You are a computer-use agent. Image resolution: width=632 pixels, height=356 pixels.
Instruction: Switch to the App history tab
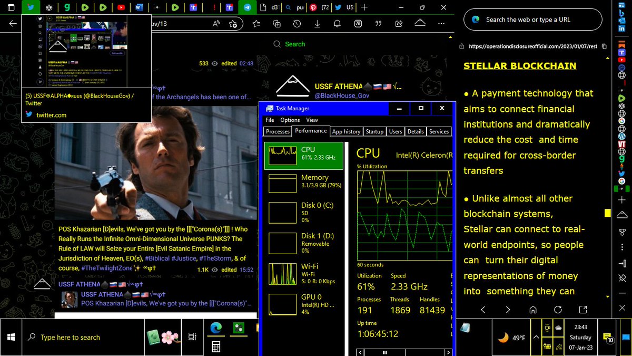(347, 131)
